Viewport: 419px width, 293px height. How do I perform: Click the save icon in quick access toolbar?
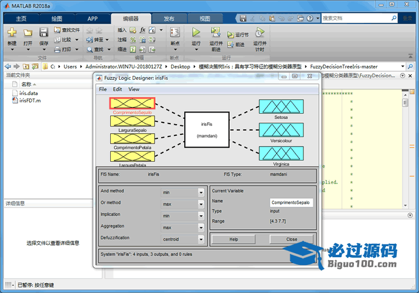[243, 18]
